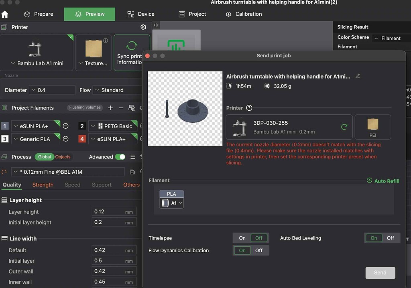This screenshot has width=411, height=288.
Task: Open the nozzle Diameter 0.4 dropdown
Action: click(52, 90)
